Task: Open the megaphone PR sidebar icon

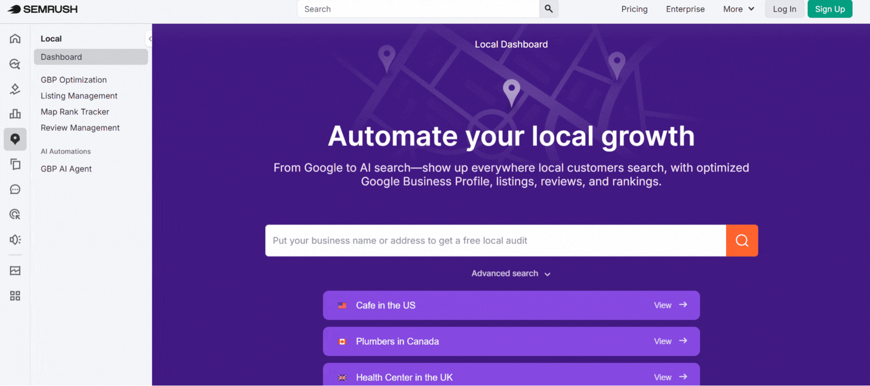Action: click(15, 240)
